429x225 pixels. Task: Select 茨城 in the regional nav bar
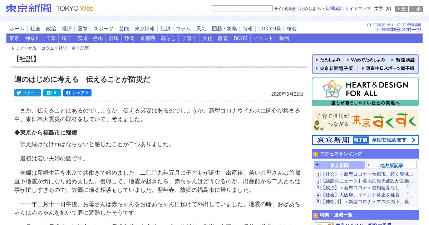tap(82, 39)
